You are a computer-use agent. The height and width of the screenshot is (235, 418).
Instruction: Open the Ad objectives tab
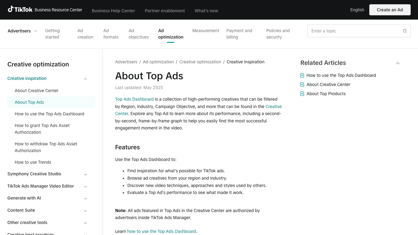139,34
